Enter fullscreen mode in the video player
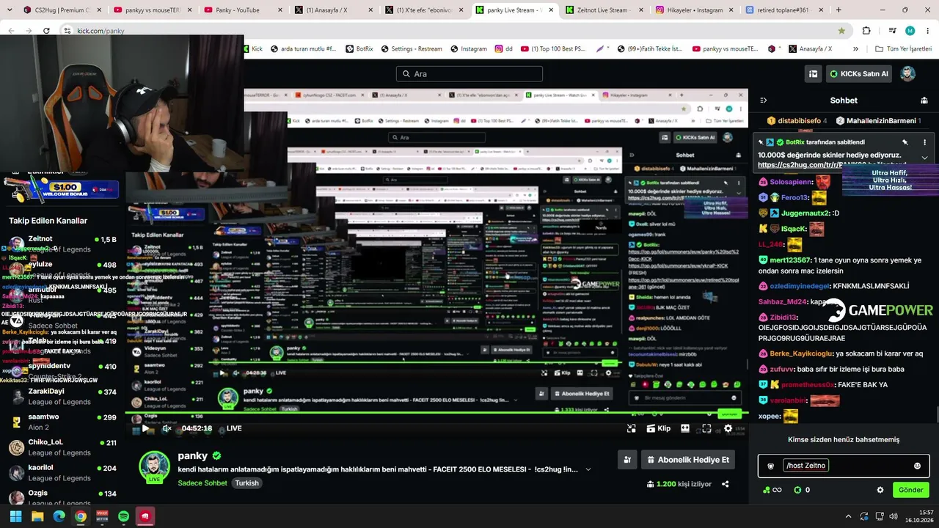This screenshot has width=939, height=528. 706,428
